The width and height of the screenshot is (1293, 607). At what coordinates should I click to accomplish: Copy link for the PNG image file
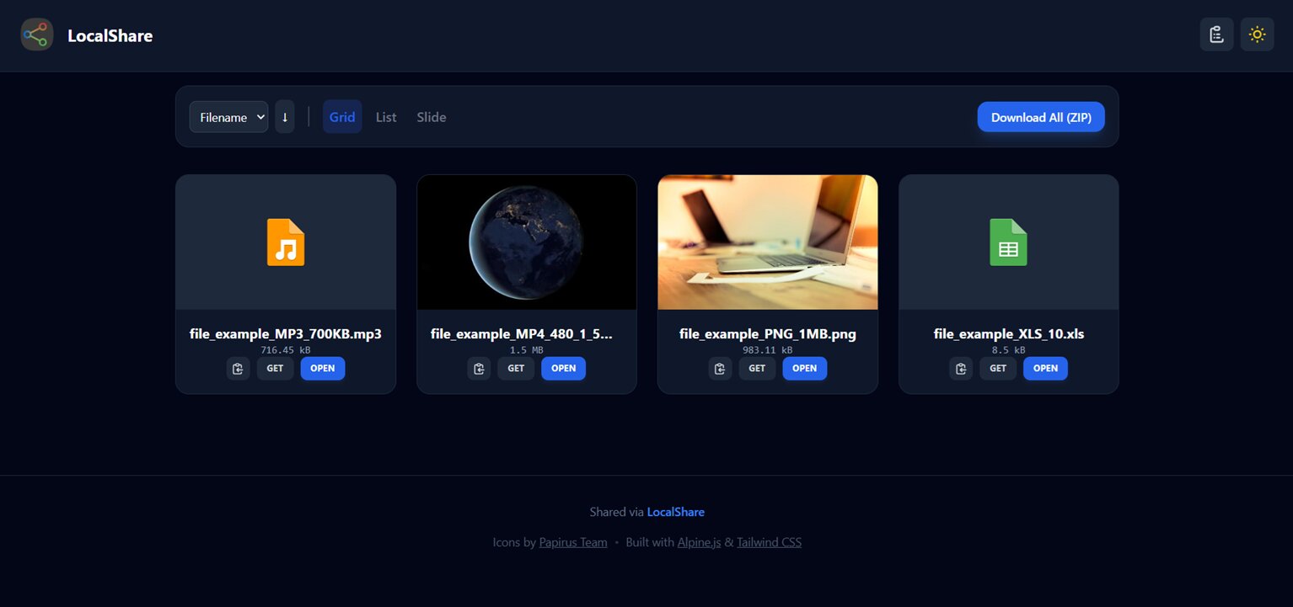pyautogui.click(x=720, y=369)
